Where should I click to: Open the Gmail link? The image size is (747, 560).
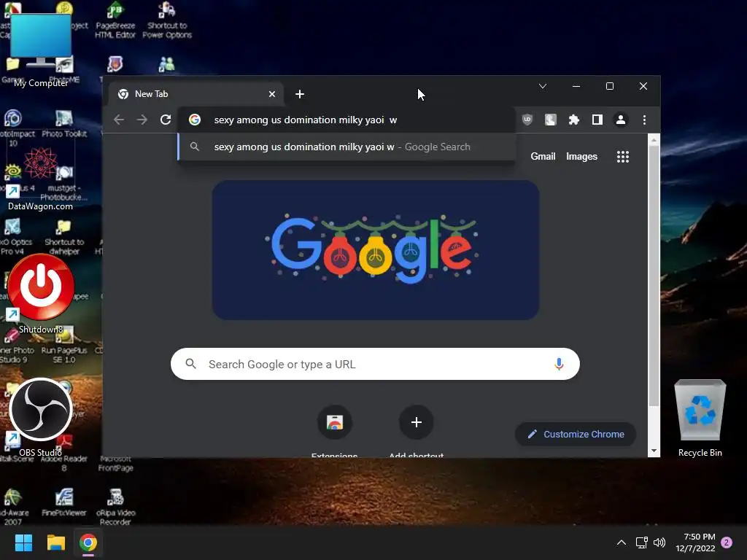tap(543, 156)
